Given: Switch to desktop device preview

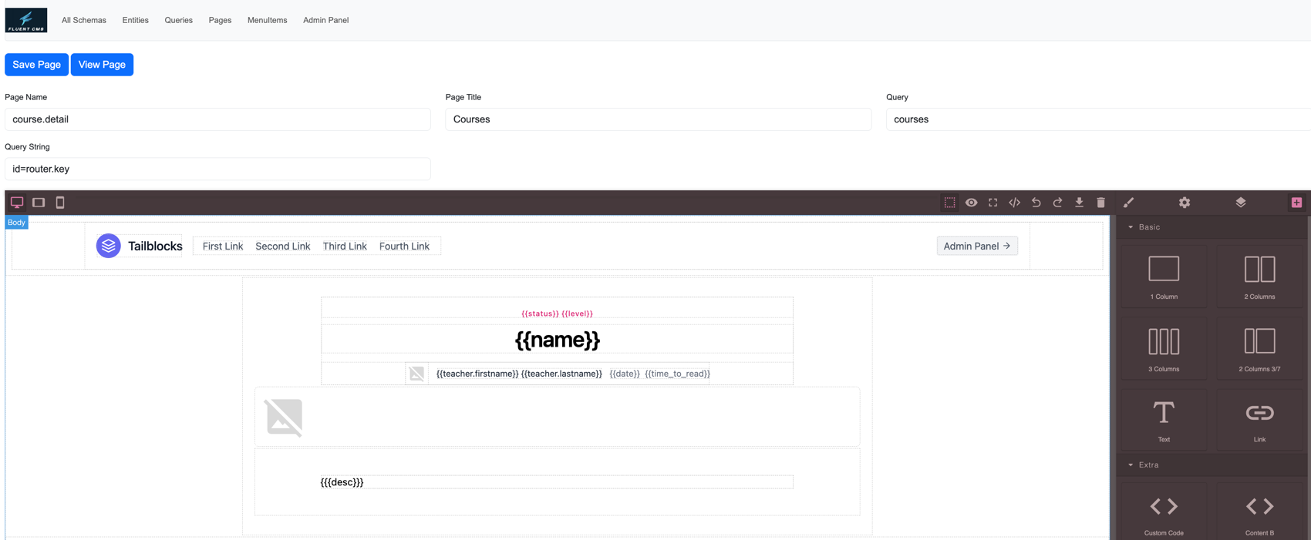Looking at the screenshot, I should 17,203.
